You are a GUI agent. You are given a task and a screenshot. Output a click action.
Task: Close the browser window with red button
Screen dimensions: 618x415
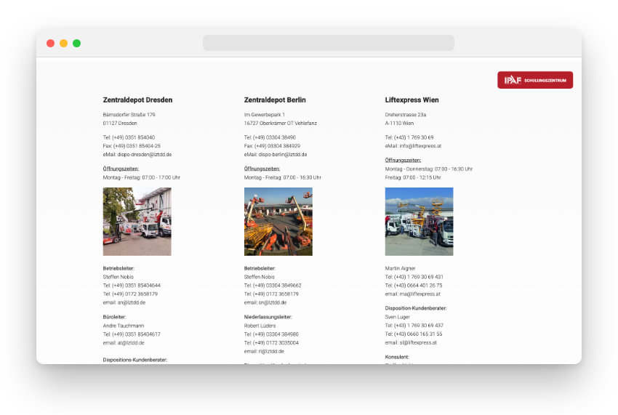(x=50, y=44)
